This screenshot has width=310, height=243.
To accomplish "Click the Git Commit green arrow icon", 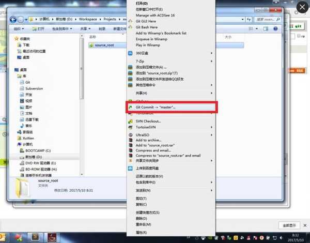I will click(130, 107).
